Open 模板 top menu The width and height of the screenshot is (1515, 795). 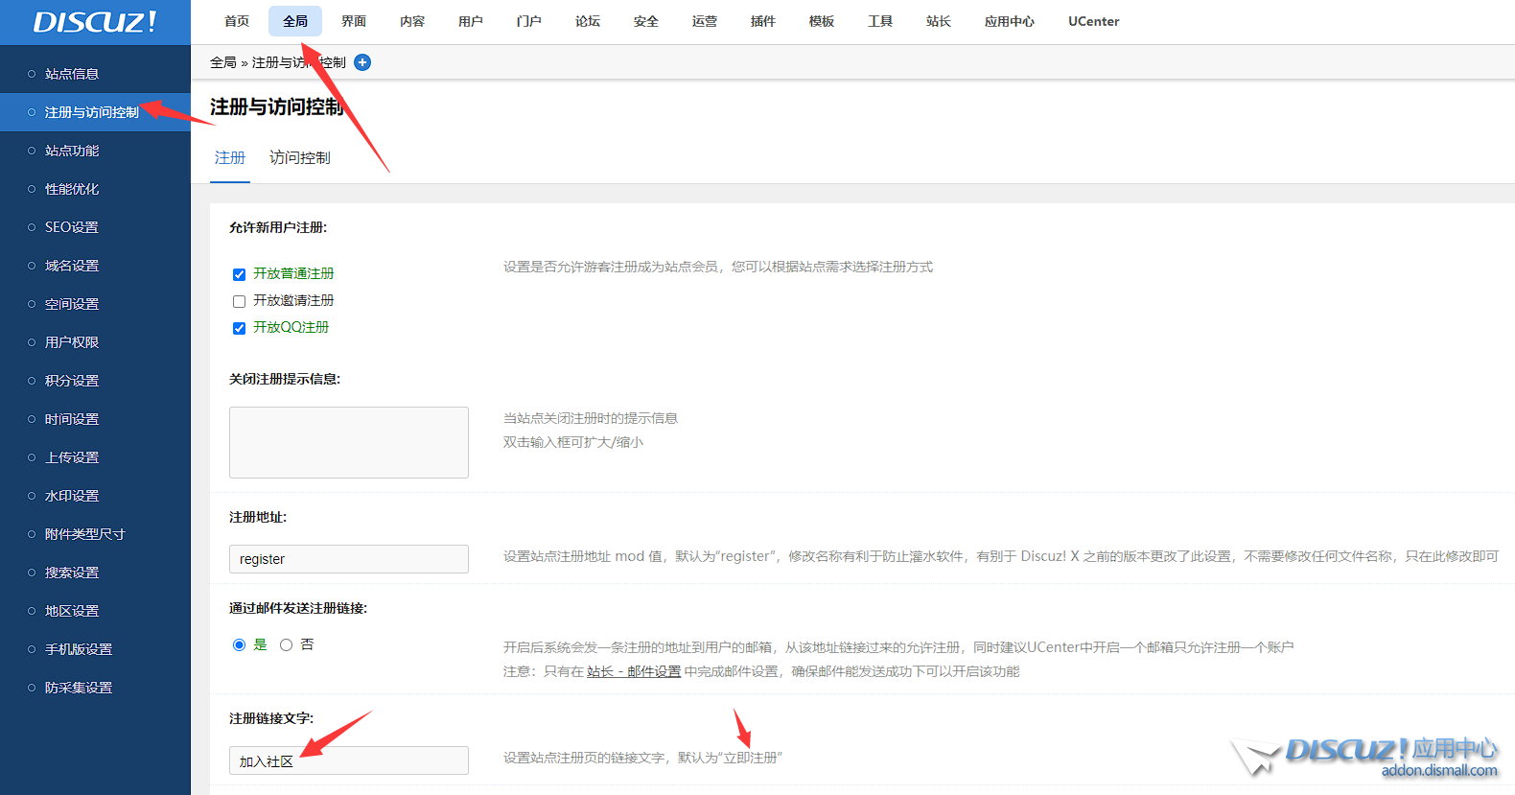click(x=822, y=21)
